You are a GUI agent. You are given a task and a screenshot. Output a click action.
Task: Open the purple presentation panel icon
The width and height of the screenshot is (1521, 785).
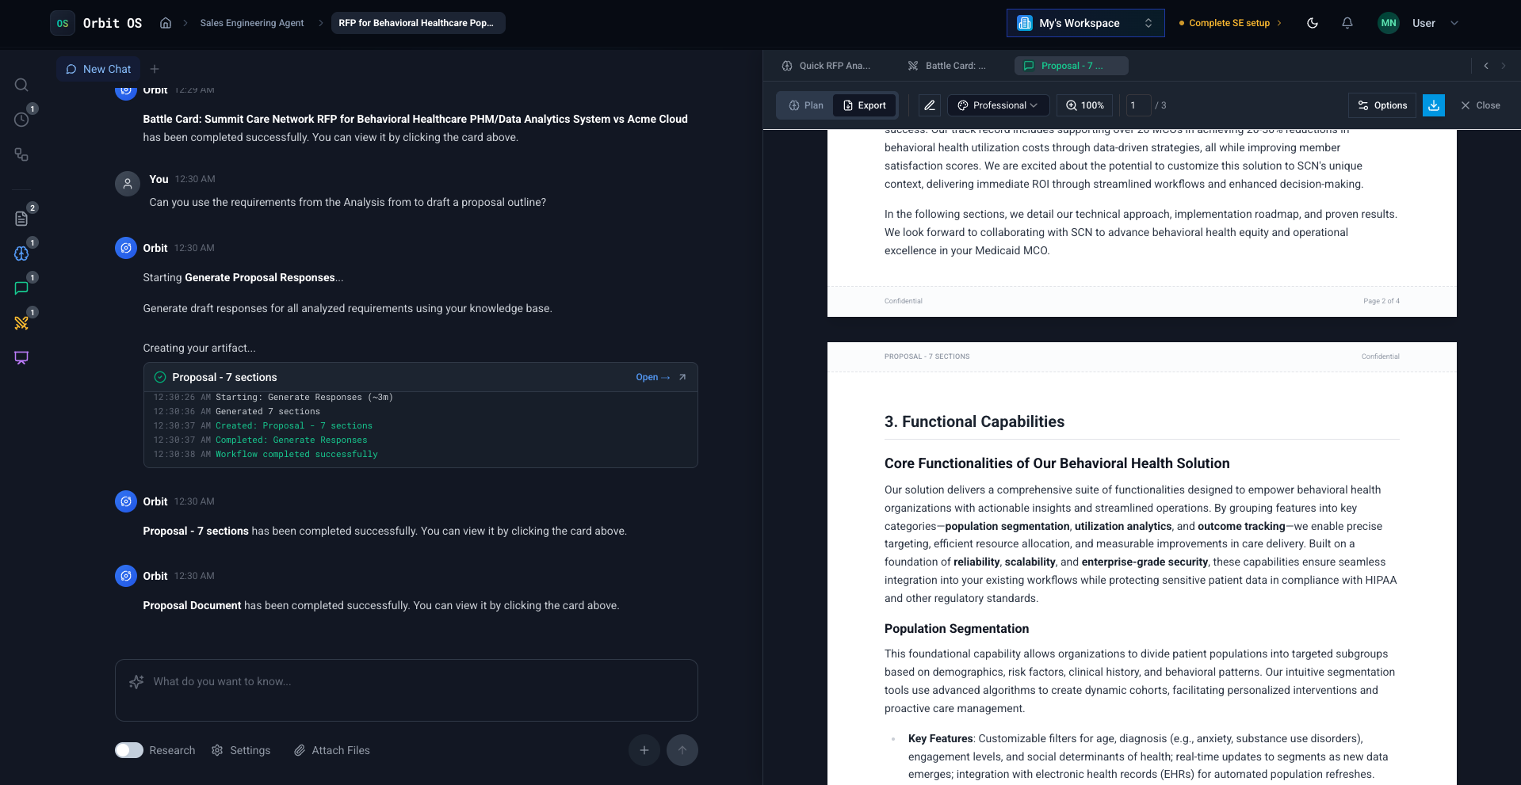pyautogui.click(x=21, y=357)
